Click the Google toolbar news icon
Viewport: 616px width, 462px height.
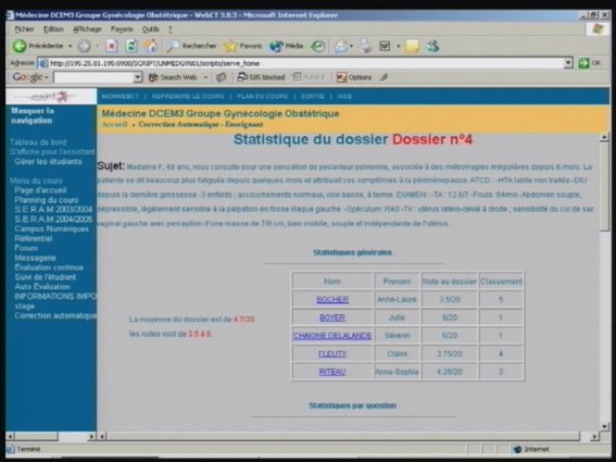pos(221,78)
